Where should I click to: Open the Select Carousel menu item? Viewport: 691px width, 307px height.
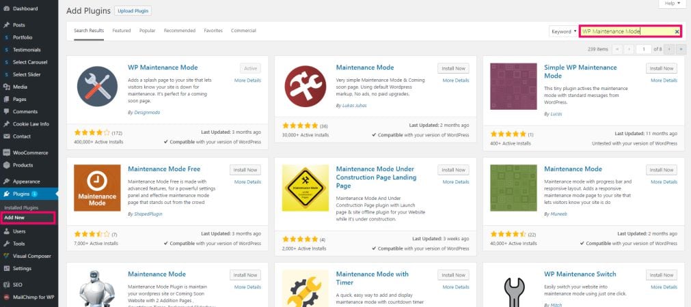point(30,62)
